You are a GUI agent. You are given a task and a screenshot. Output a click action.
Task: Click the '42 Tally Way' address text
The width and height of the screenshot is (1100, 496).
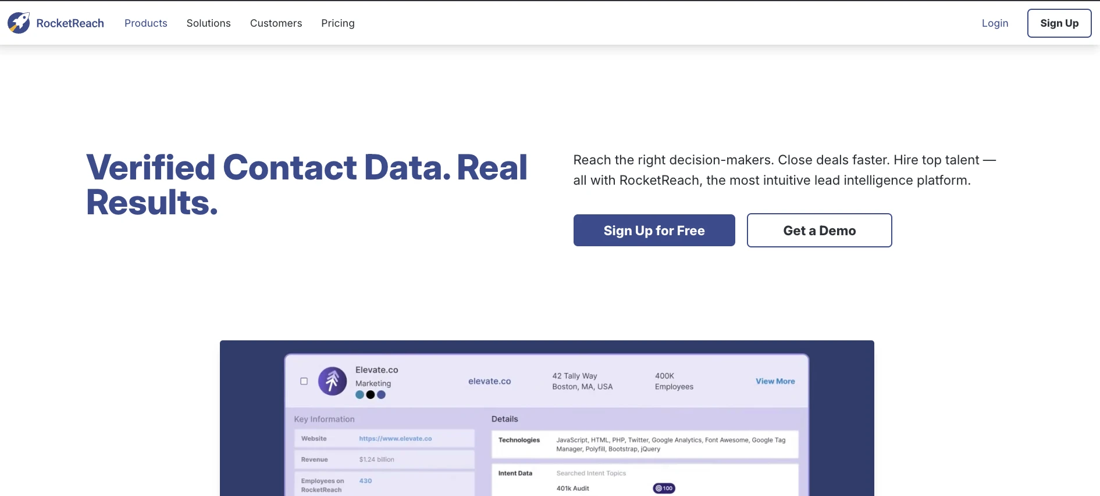click(575, 376)
